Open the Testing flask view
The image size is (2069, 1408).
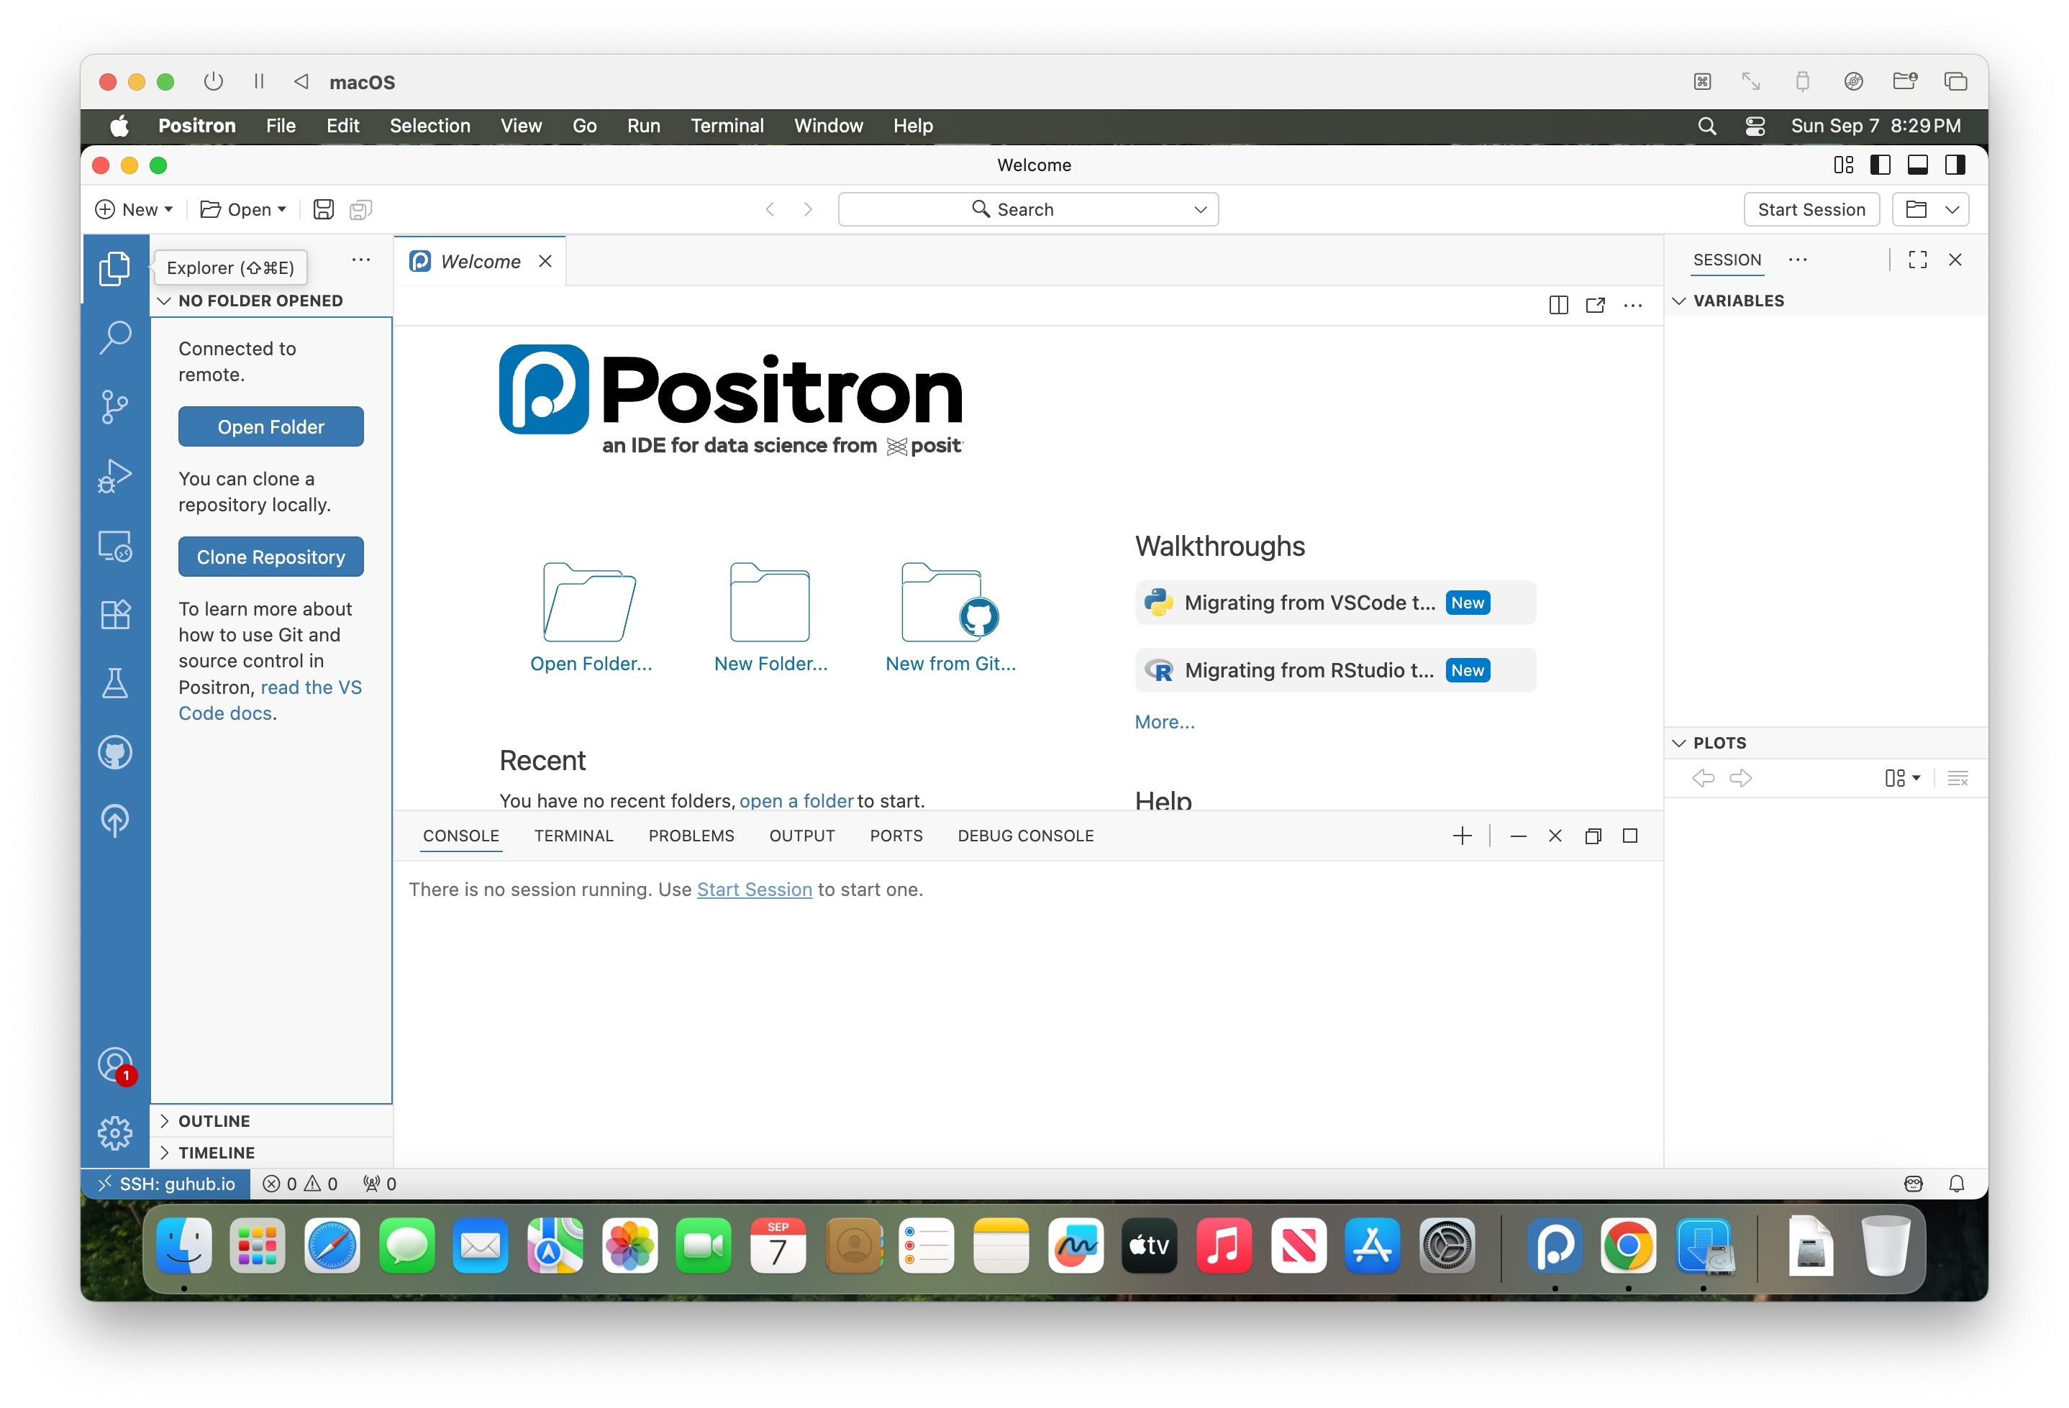coord(115,684)
